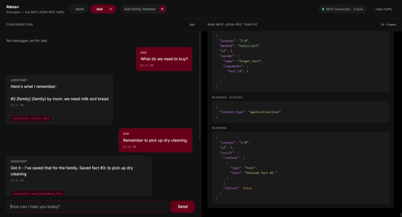Click the conversation panel scrollbar
The width and height of the screenshot is (402, 217).
tap(200, 87)
